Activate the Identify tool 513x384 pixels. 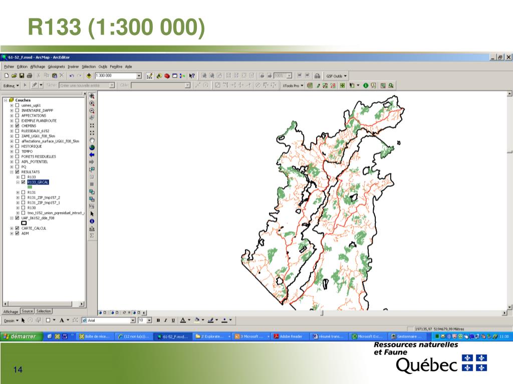tap(92, 221)
